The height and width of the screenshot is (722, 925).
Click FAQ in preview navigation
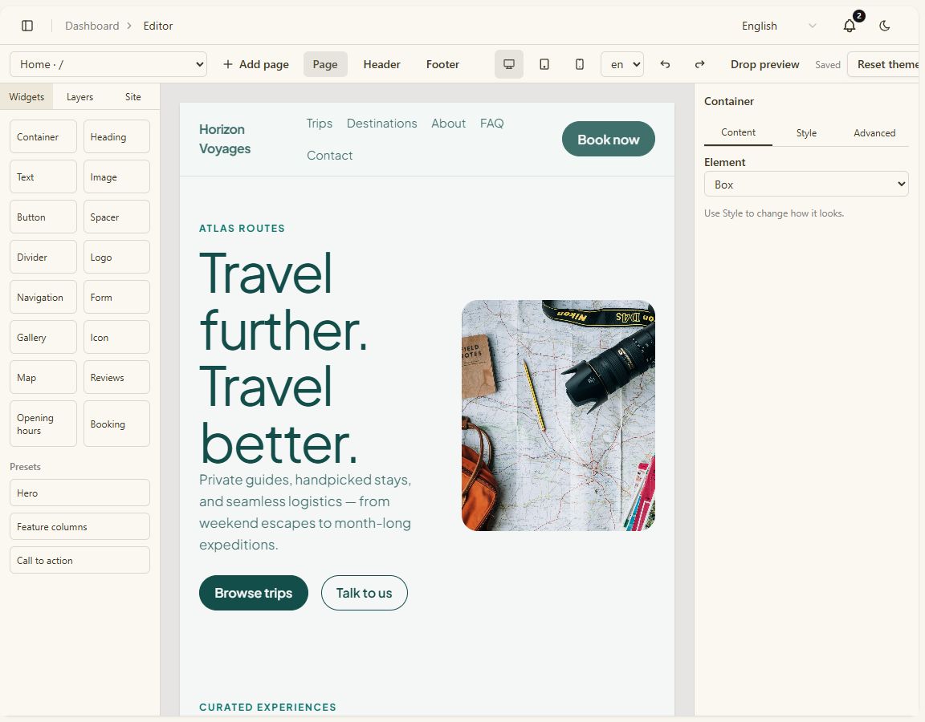[491, 124]
